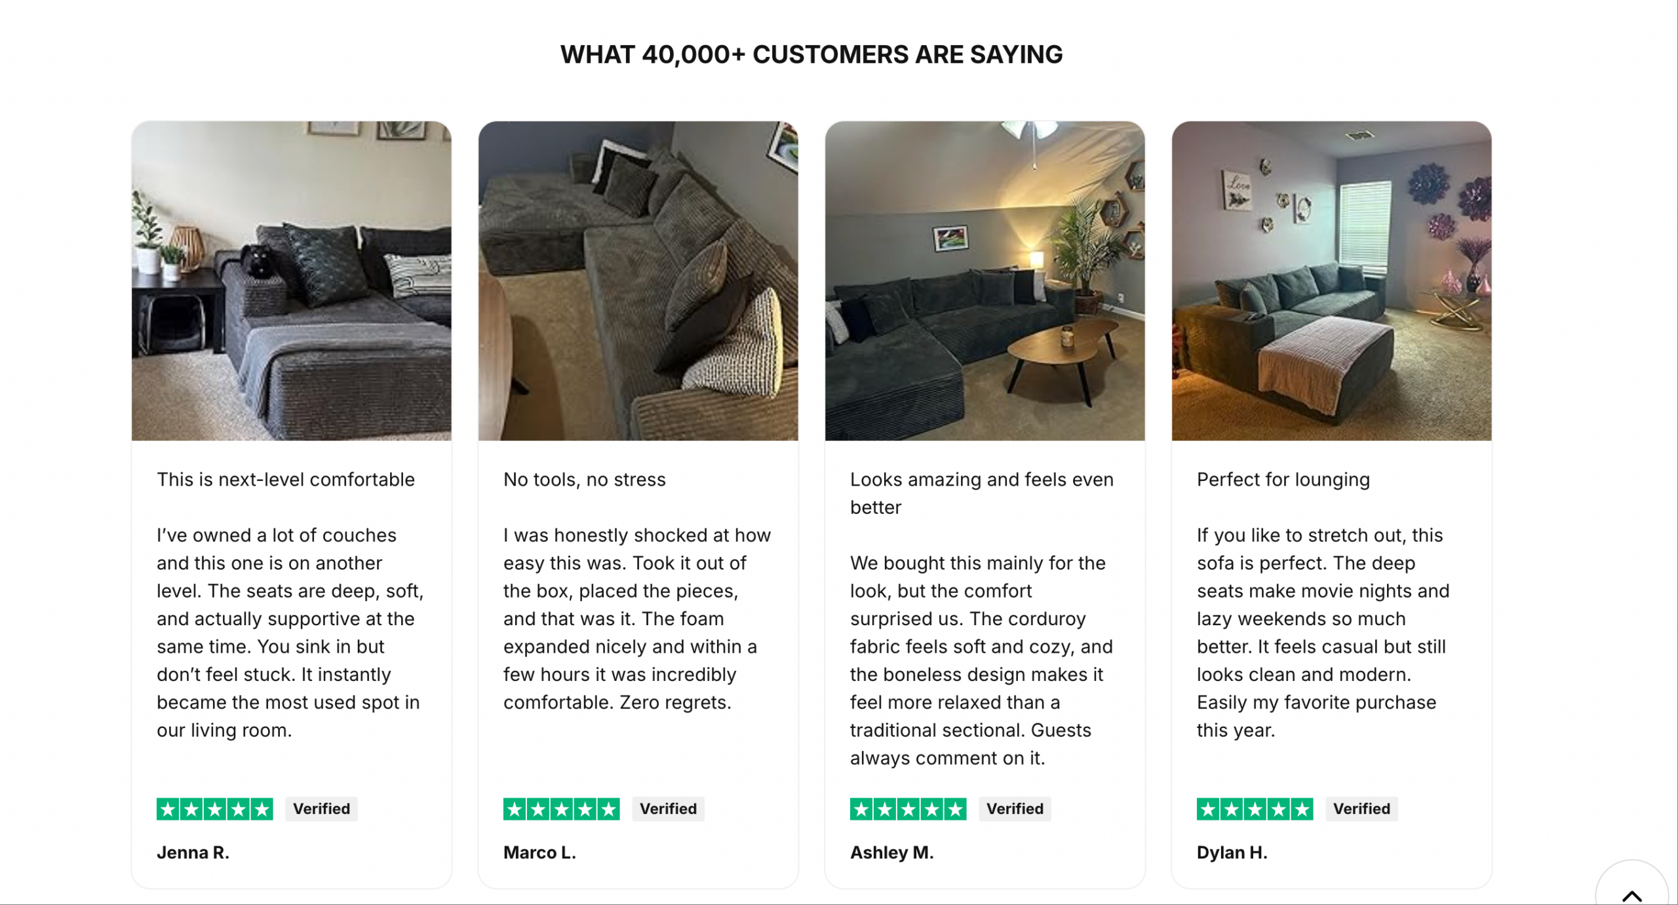Click Dylan H.'s green star rating
The image size is (1678, 905).
pyautogui.click(x=1255, y=809)
